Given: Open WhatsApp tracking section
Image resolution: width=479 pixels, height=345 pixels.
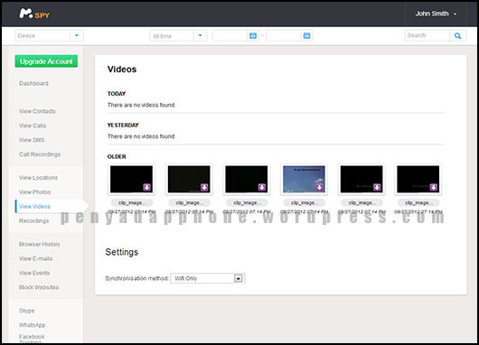Looking at the screenshot, I should point(32,325).
